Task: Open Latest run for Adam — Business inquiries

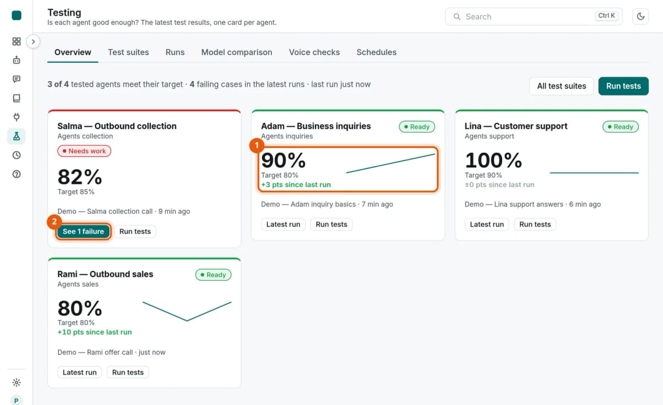Action: 283,224
